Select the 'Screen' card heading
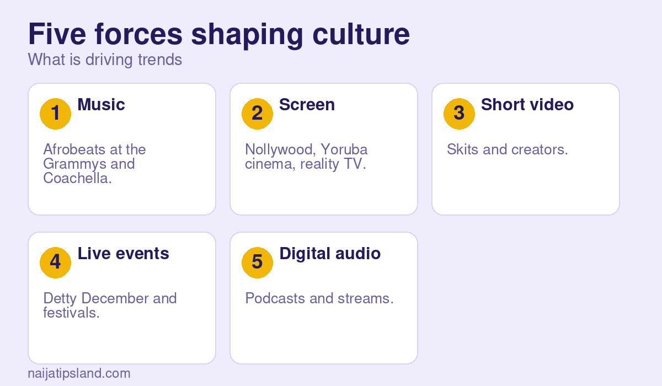 click(x=307, y=104)
